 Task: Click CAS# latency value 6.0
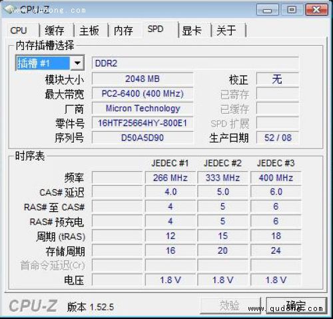tap(276, 192)
